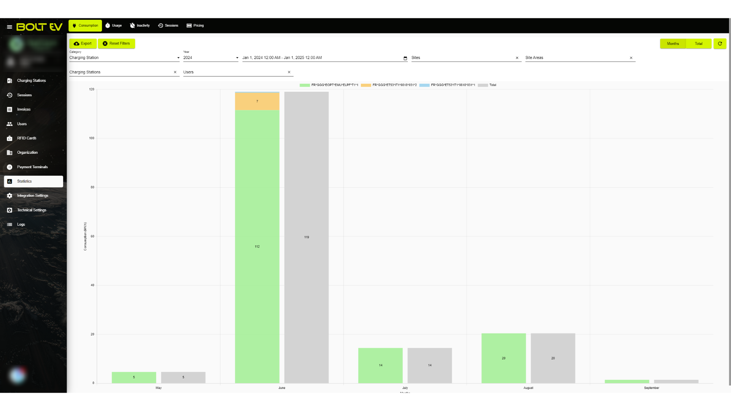Screen dimensions: 731x411
Task: Switch chart view to Total
Action: tap(698, 44)
